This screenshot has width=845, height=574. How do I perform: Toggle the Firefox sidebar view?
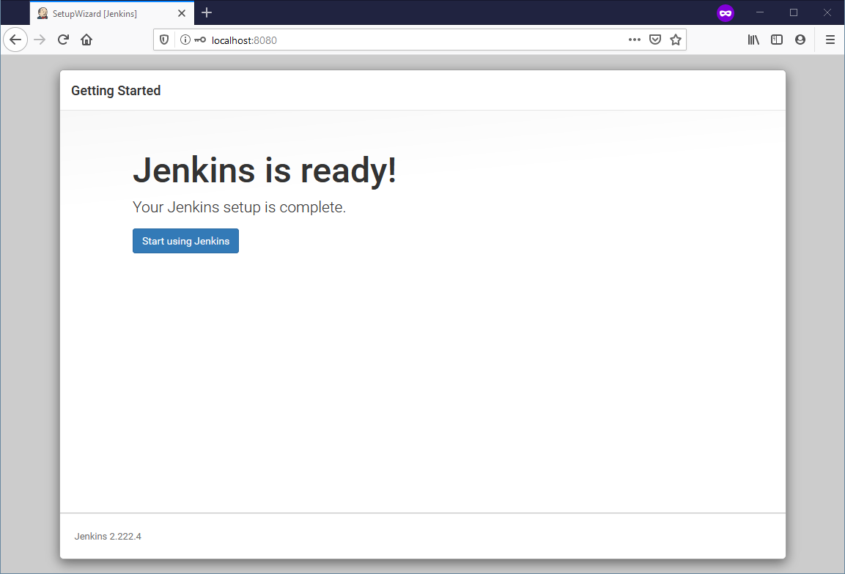tap(777, 40)
